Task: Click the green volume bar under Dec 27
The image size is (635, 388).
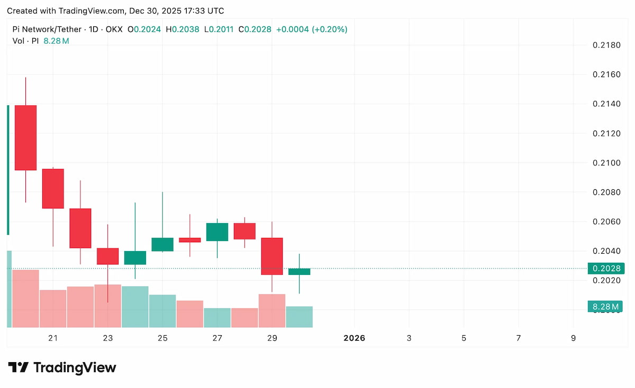Action: click(x=217, y=317)
